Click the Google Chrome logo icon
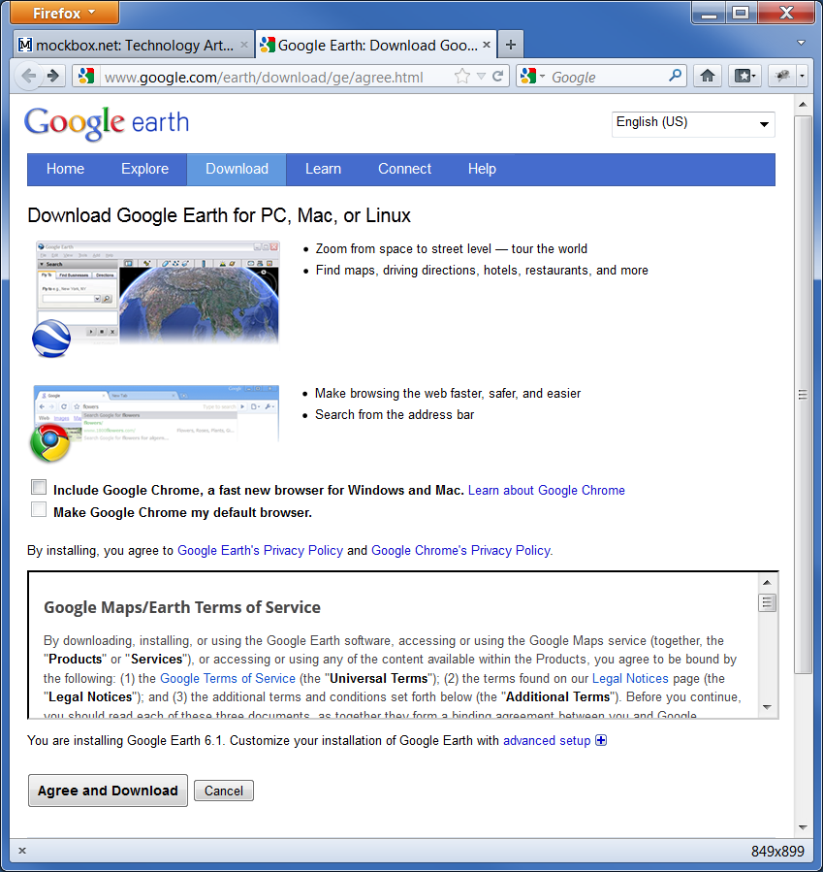The image size is (823, 872). pyautogui.click(x=50, y=442)
